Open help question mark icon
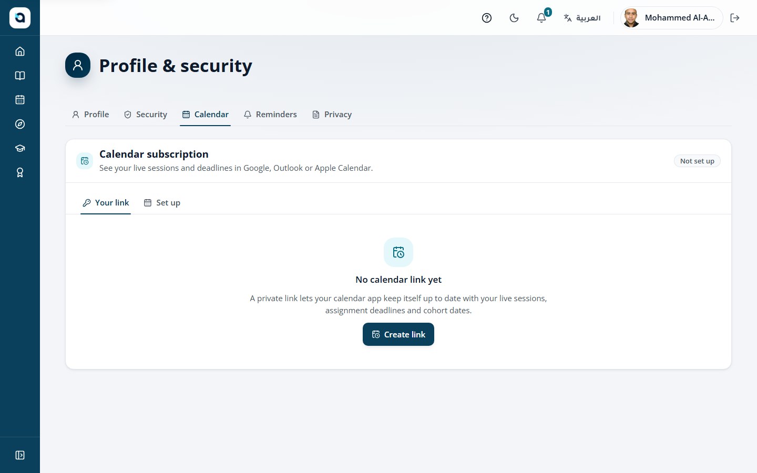This screenshot has height=473, width=757. coord(487,18)
